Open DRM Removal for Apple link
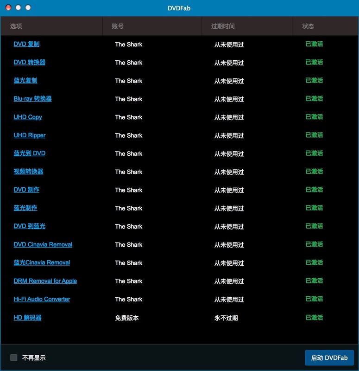The image size is (359, 371). click(x=45, y=281)
